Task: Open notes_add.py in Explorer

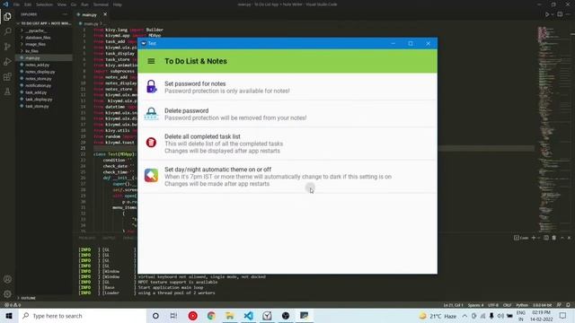Action: (37, 65)
